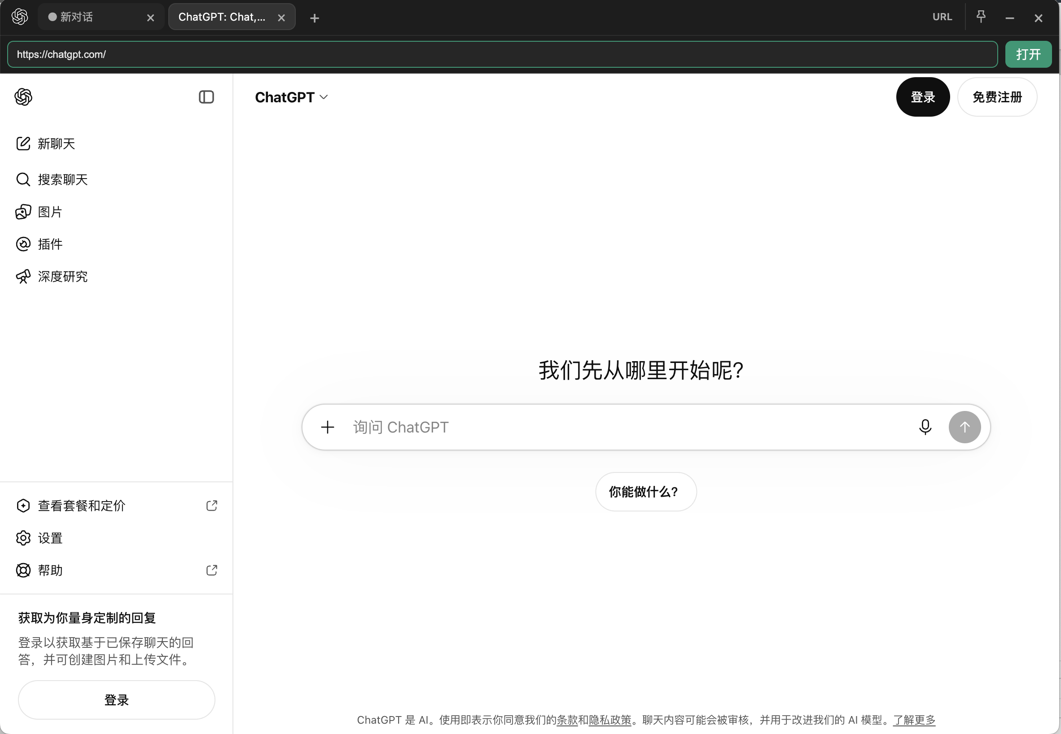Click the ChatGPT app logo in title bar

(x=20, y=17)
